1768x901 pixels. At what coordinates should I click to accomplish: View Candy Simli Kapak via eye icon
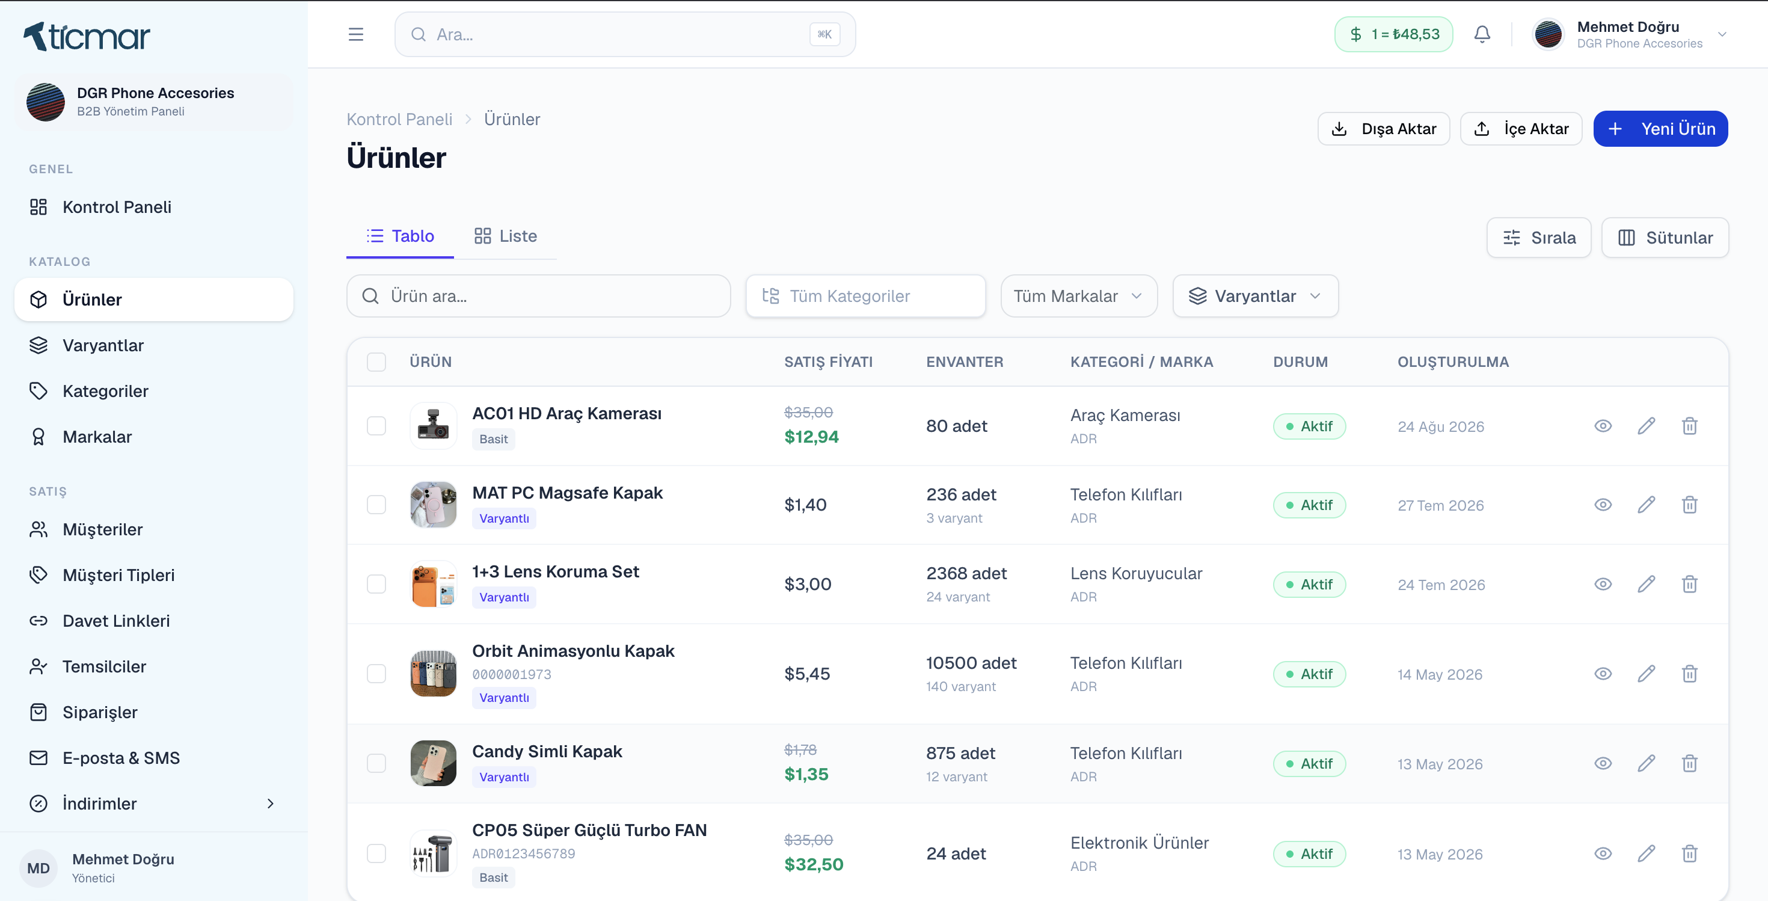1603,764
